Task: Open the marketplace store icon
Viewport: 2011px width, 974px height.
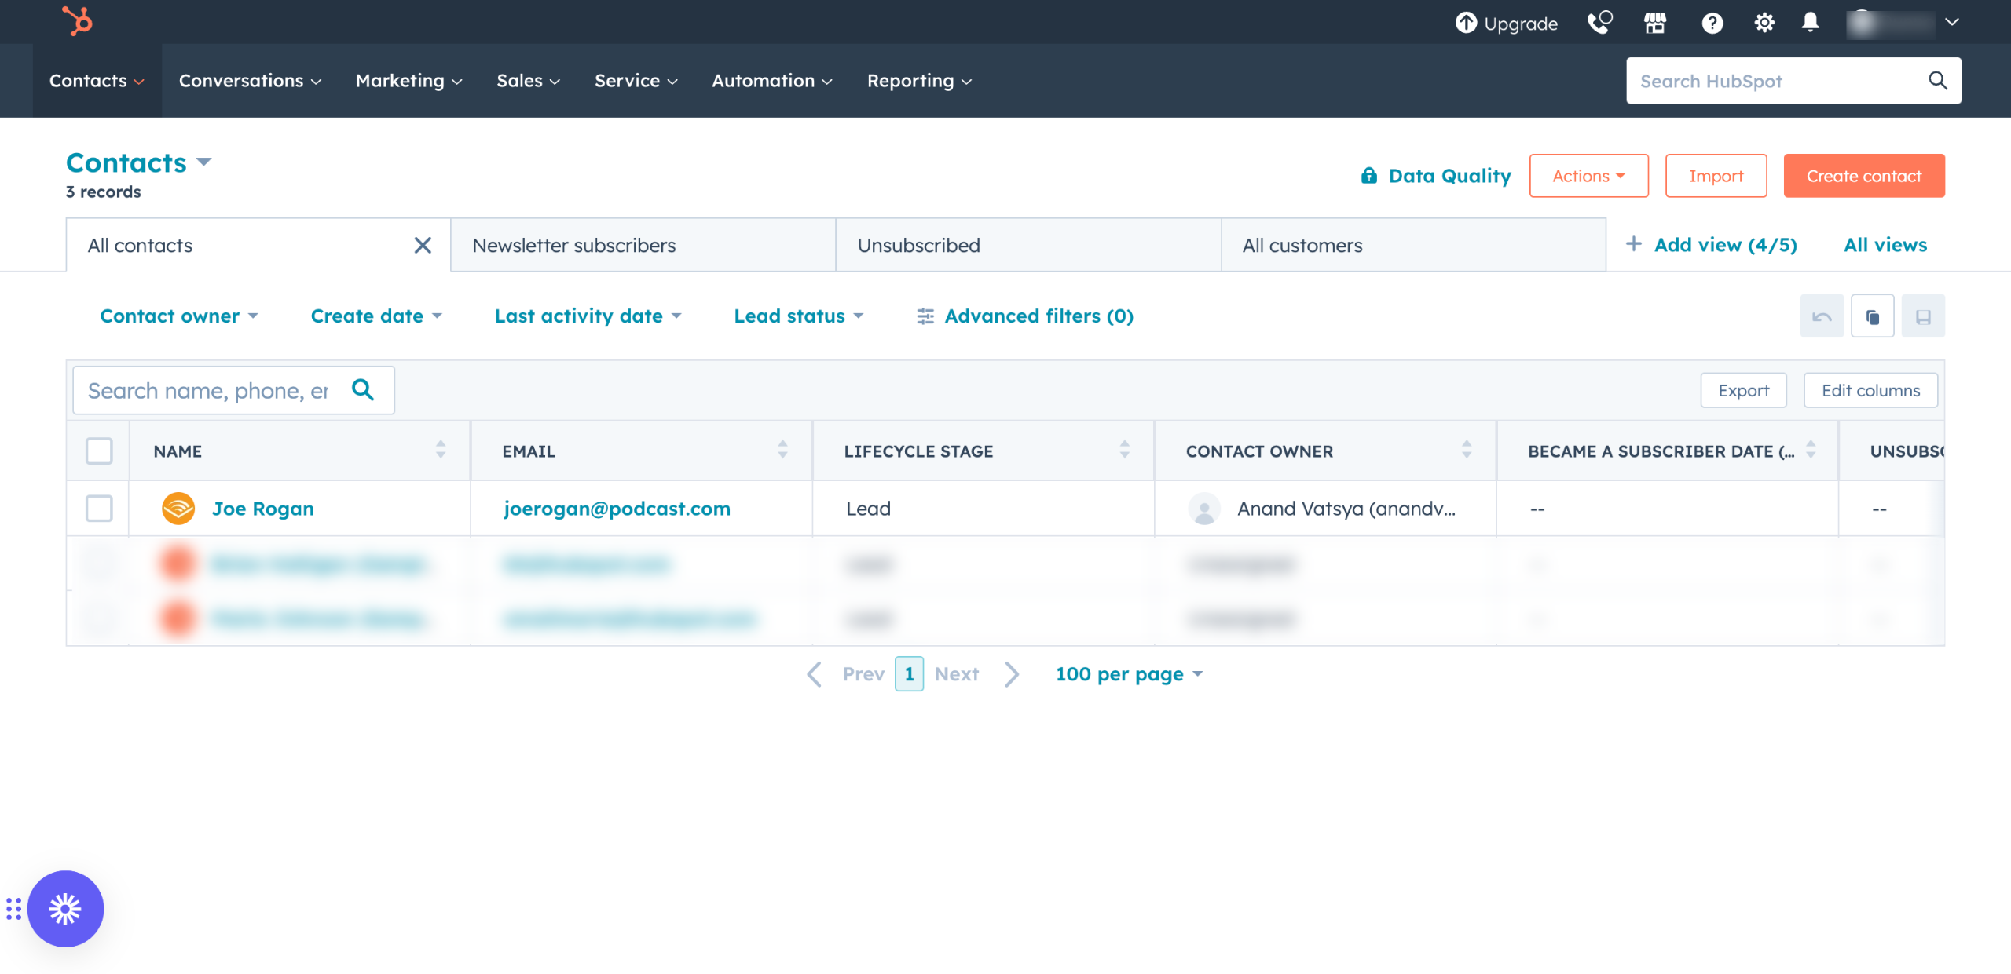Action: 1655,23
